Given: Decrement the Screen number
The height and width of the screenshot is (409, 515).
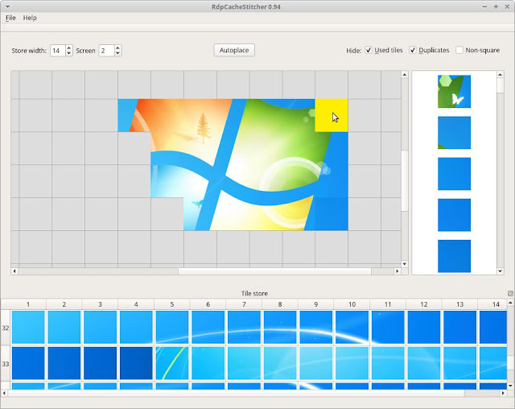Looking at the screenshot, I should 118,53.
